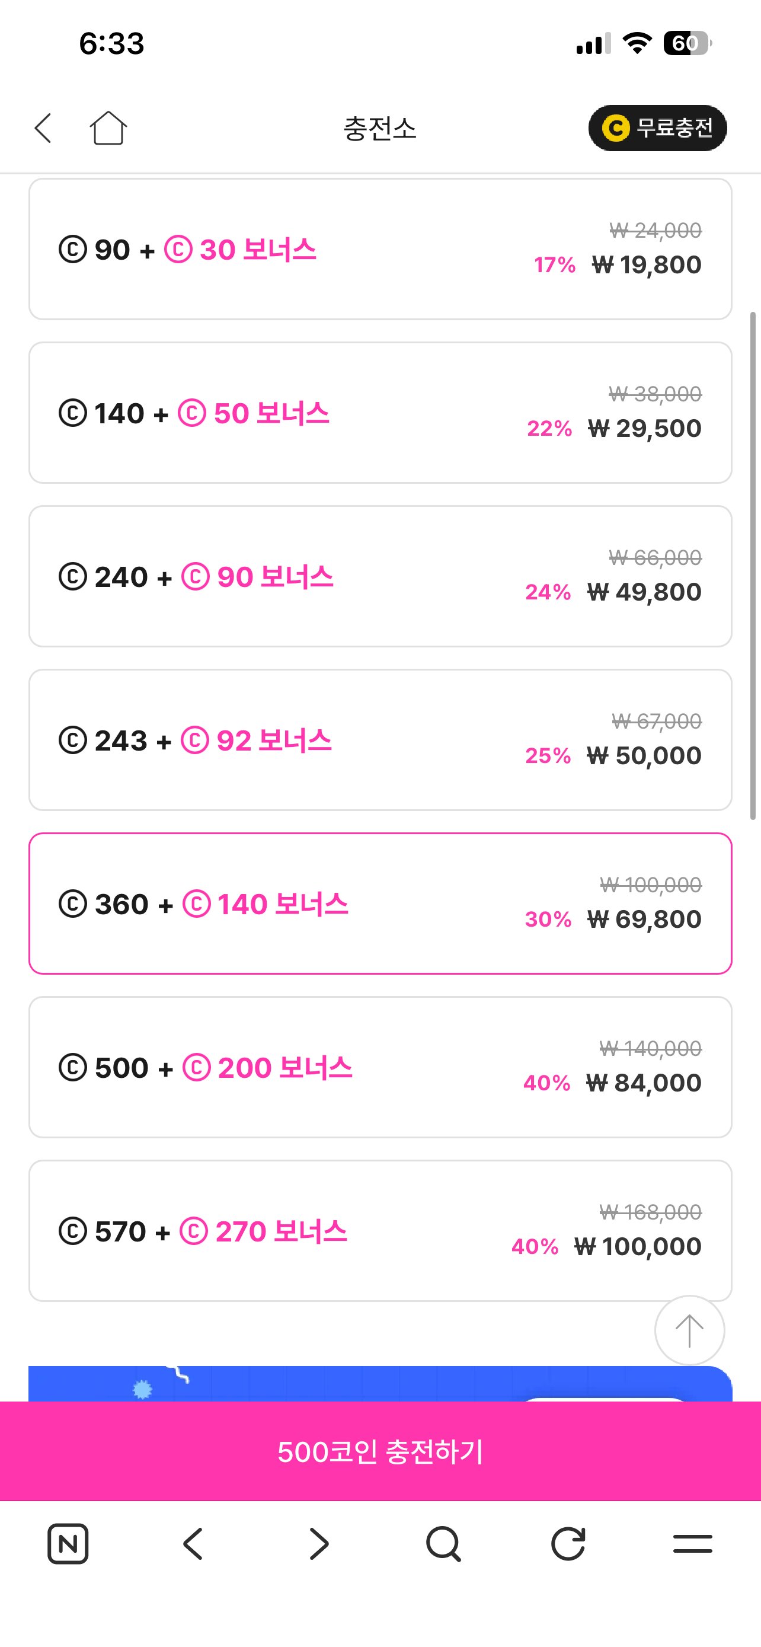
Task: Click the page scrollbar on the right
Action: (x=753, y=566)
